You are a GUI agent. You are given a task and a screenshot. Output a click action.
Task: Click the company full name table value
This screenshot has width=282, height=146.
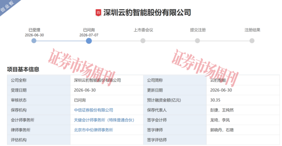[x=97, y=80]
